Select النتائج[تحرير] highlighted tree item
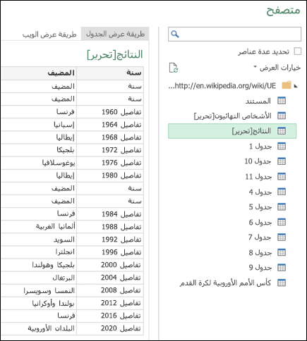Screen dimensions: 307x341 pyautogui.click(x=232, y=131)
